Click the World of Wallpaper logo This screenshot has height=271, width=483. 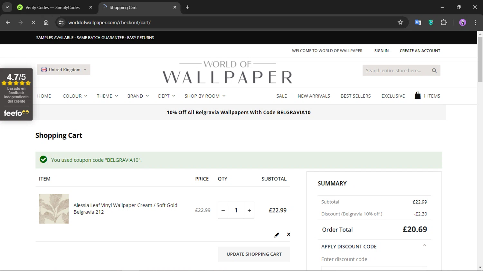coord(227,72)
